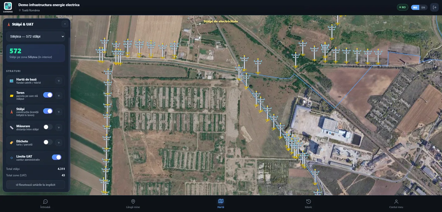Click the STRATURI section heading
This screenshot has width=442, height=212.
[13, 71]
